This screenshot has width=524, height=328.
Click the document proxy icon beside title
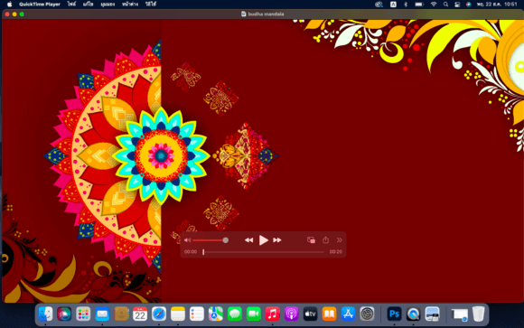point(244,14)
